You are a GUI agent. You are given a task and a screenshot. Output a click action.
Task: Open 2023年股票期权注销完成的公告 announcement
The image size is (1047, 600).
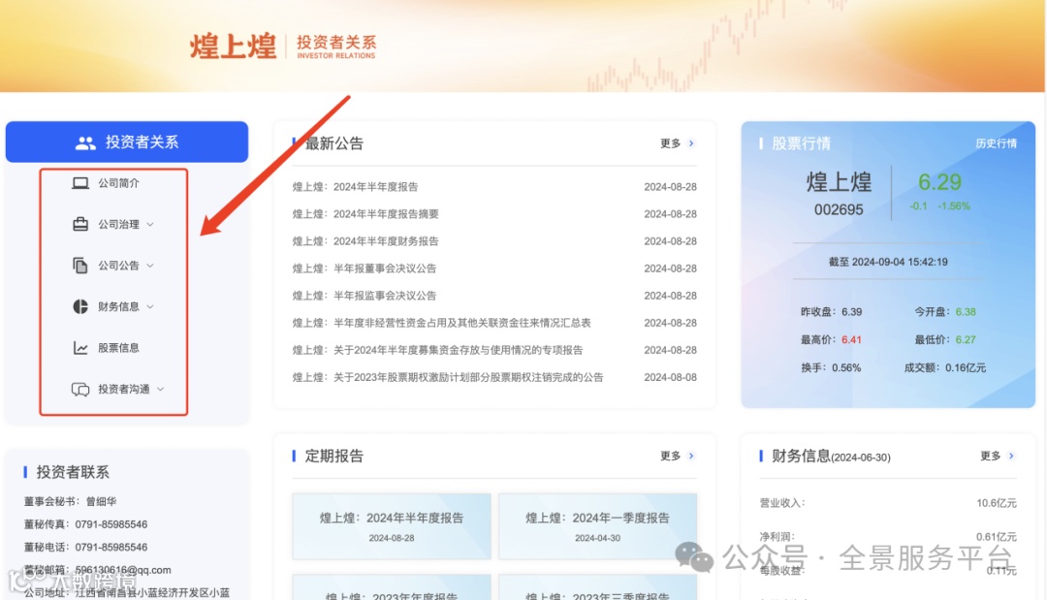coord(447,377)
